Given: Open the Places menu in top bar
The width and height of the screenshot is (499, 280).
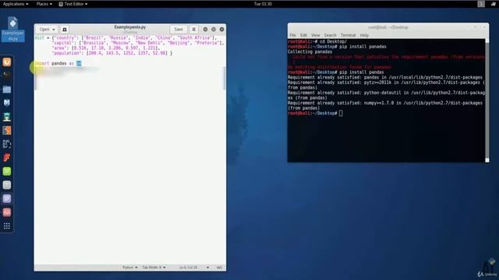Looking at the screenshot, I should click(x=44, y=4).
